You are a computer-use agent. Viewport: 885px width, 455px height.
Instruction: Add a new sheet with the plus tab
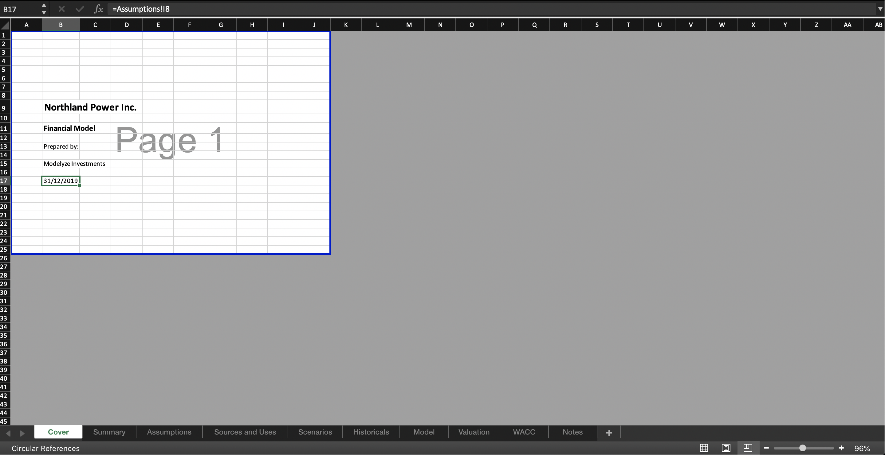click(x=609, y=432)
